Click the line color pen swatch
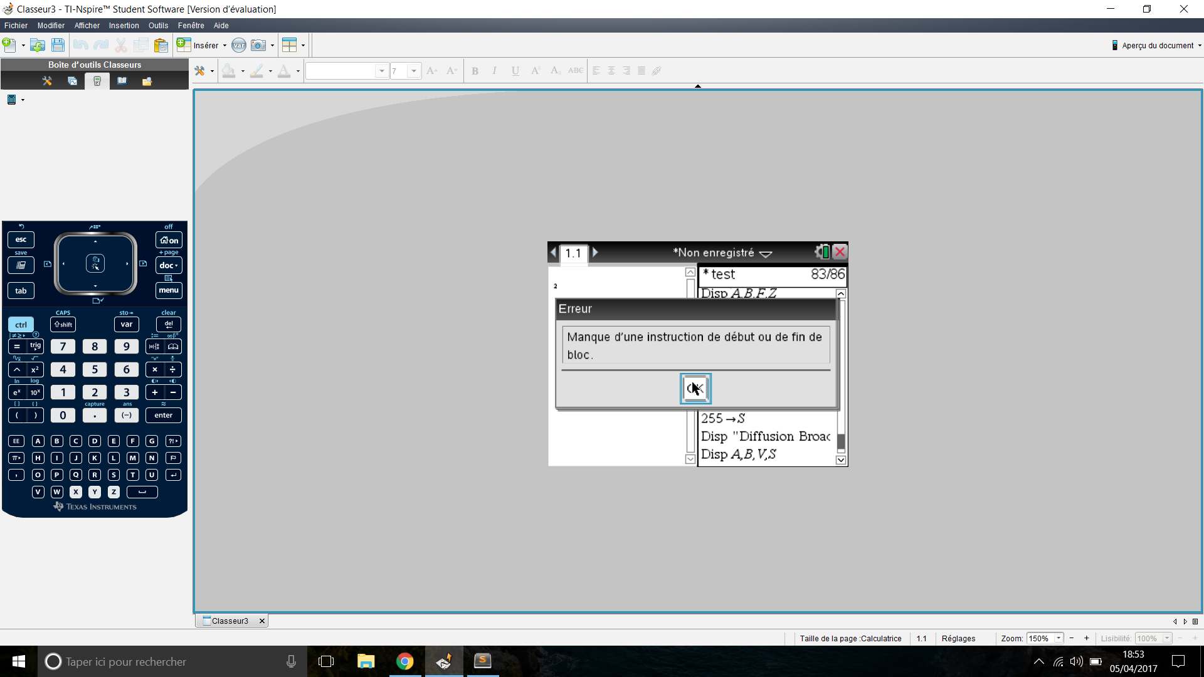The image size is (1204, 677). pyautogui.click(x=256, y=71)
